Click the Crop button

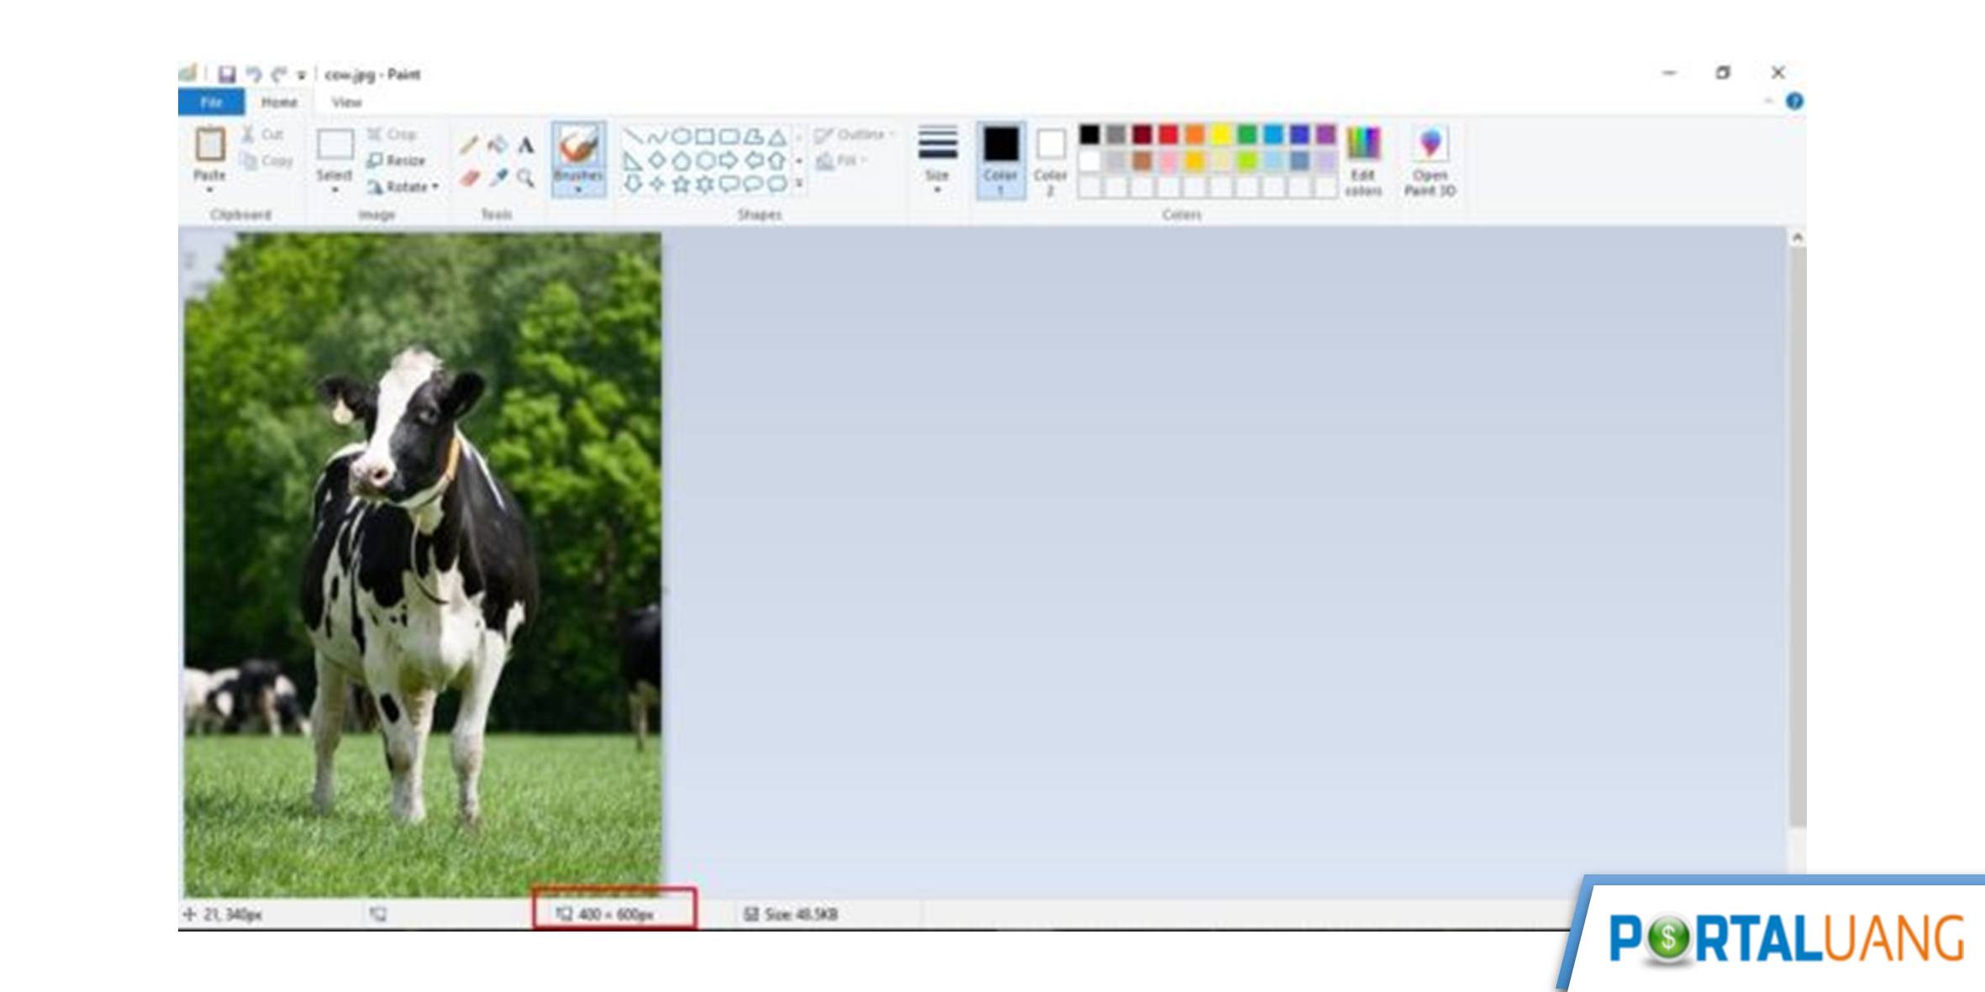(392, 134)
